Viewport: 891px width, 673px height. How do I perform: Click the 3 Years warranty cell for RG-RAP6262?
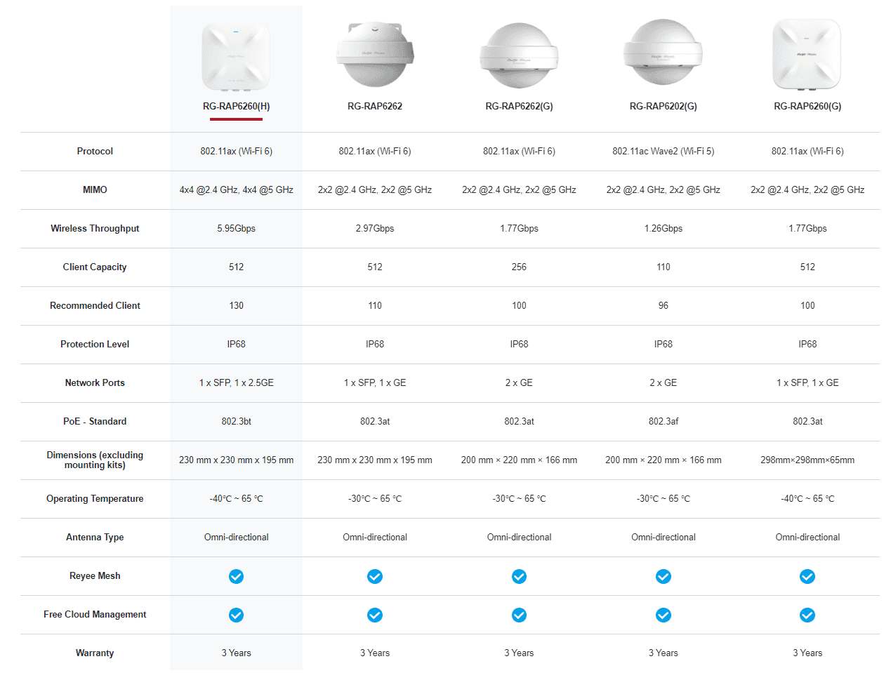[375, 653]
